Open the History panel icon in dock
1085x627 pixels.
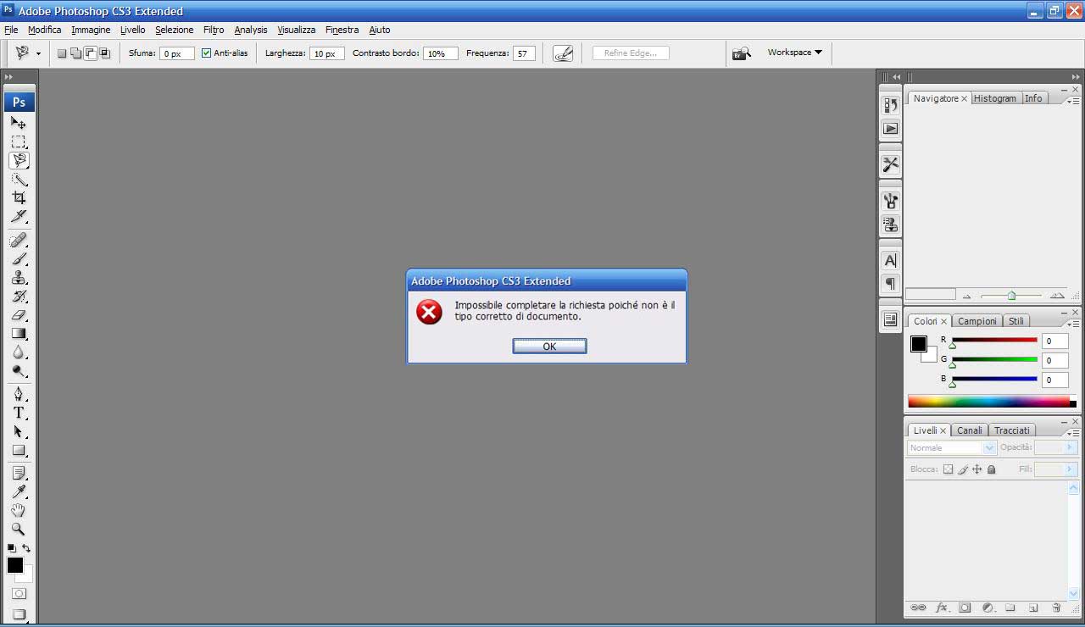[890, 105]
